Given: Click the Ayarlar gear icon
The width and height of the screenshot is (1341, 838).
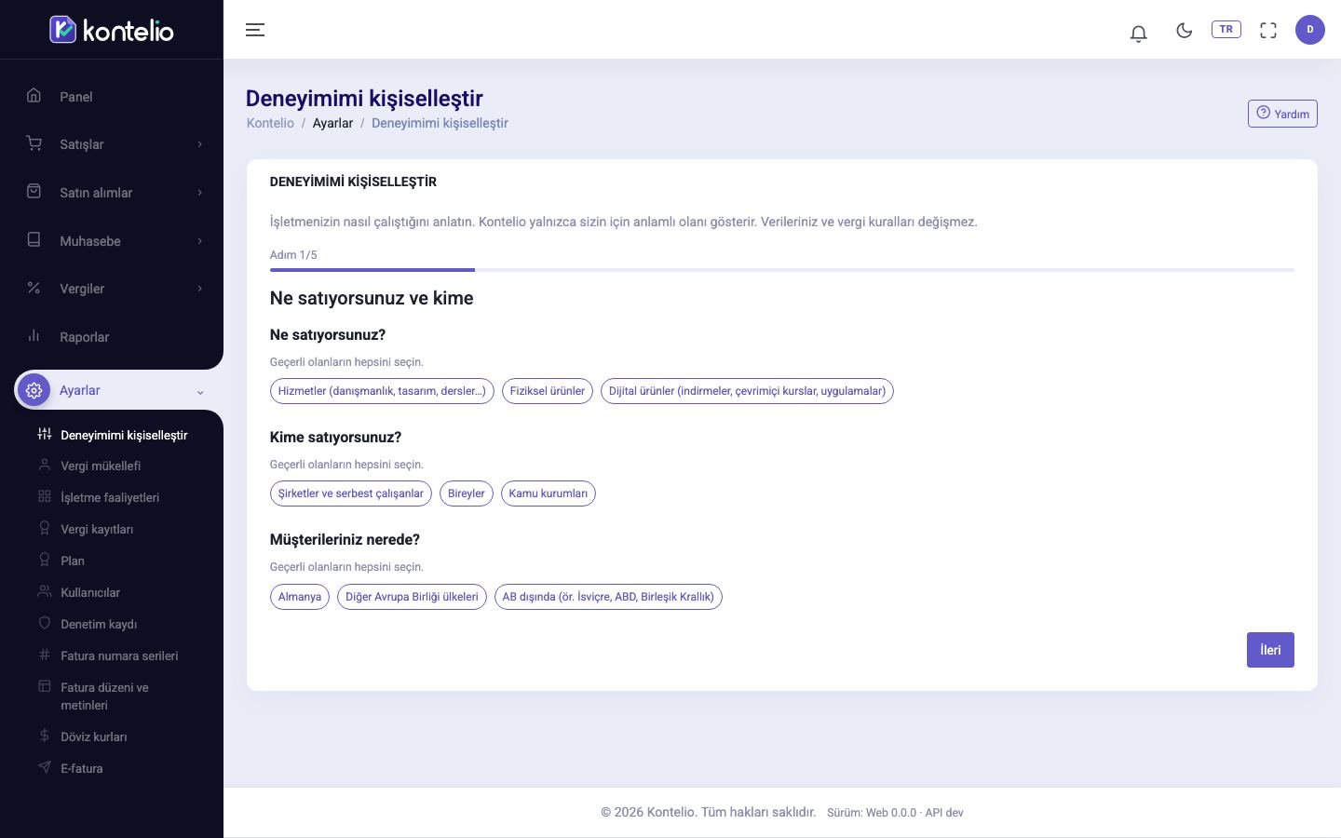Looking at the screenshot, I should [34, 390].
